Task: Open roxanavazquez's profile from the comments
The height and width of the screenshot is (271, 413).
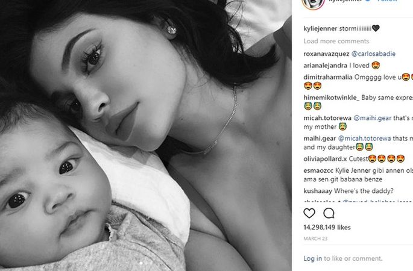Action: click(326, 54)
